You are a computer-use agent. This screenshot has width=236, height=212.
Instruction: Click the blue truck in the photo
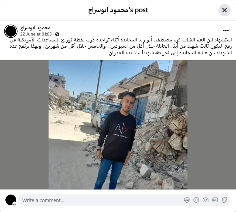point(104,115)
